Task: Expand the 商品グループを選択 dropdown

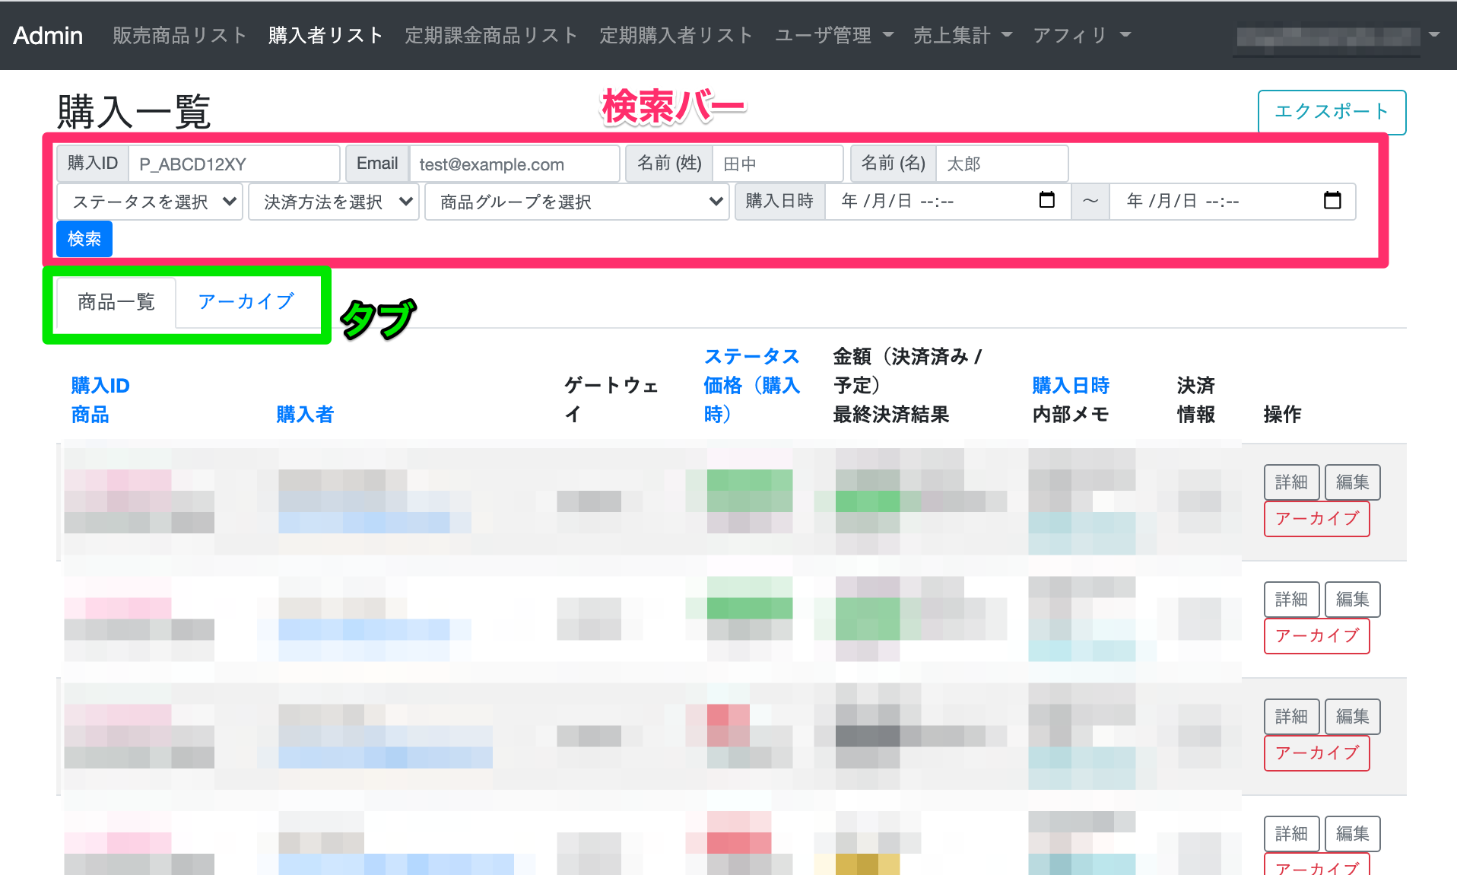Action: click(576, 202)
